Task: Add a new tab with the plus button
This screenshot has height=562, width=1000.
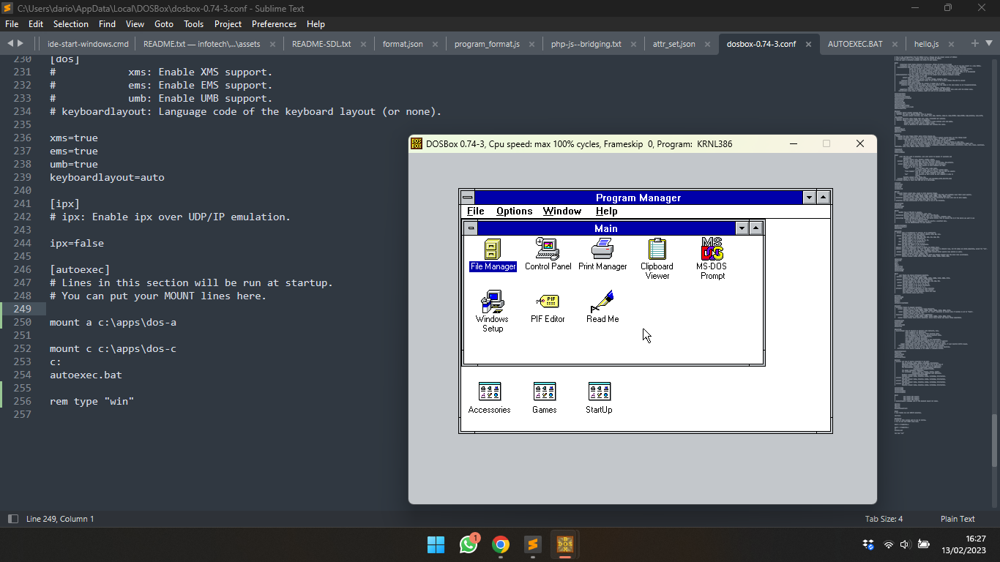Action: tap(974, 43)
